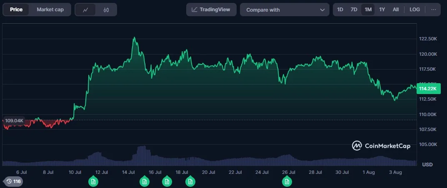Click the 120.00K axis label
This screenshot has height=188, width=447.
428,54
